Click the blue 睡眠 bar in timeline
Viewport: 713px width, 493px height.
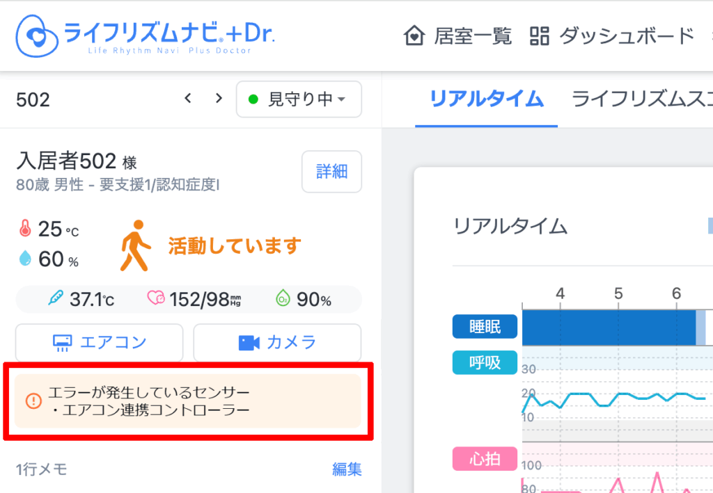coord(608,328)
